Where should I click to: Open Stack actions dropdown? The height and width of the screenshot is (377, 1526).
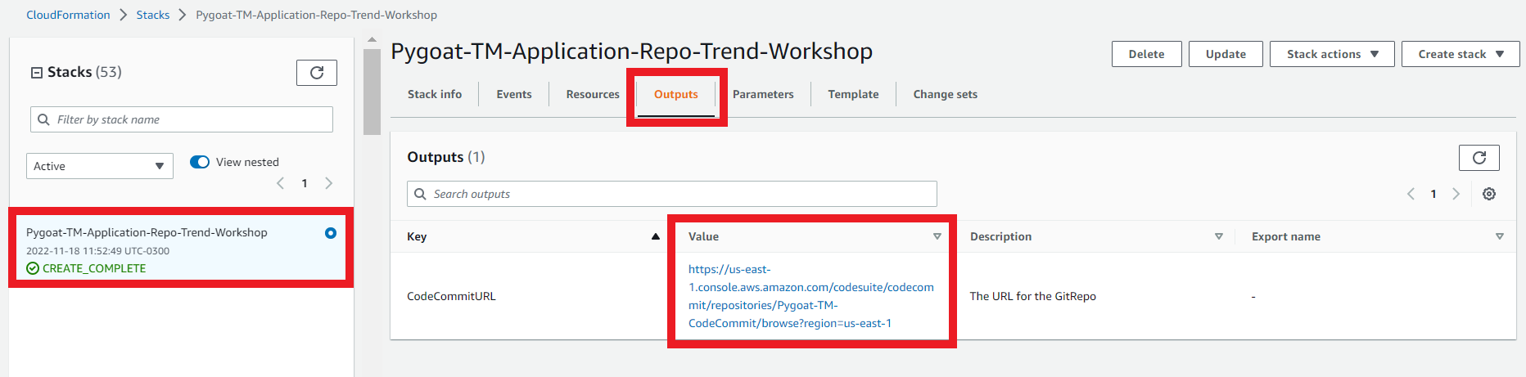1332,54
